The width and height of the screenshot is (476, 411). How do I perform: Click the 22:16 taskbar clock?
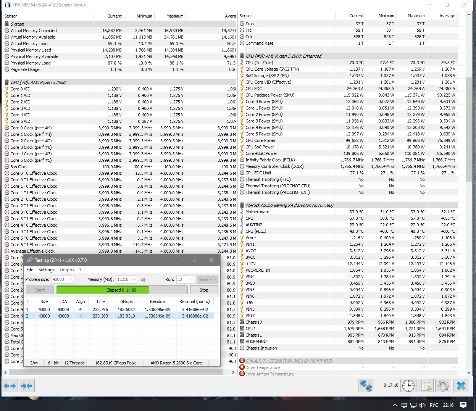click(x=448, y=405)
